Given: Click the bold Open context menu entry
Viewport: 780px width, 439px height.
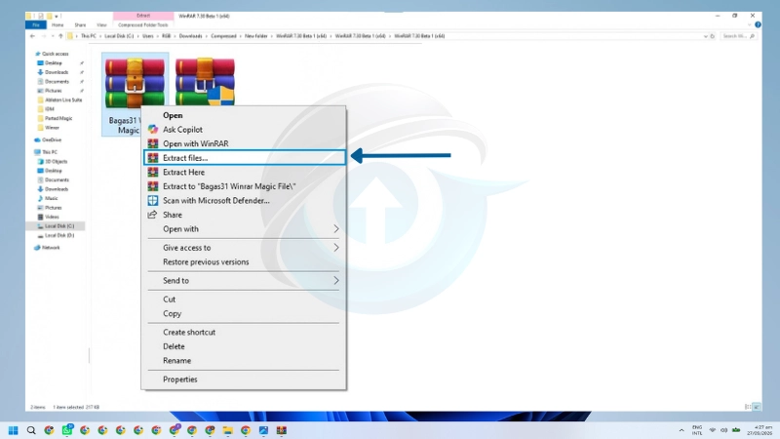Looking at the screenshot, I should (x=244, y=115).
